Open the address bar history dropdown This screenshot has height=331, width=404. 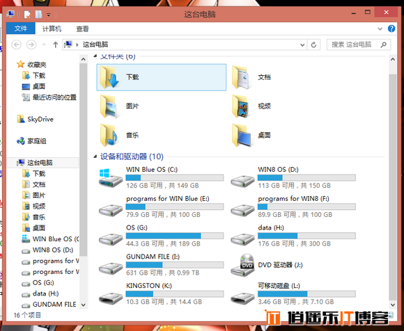302,45
